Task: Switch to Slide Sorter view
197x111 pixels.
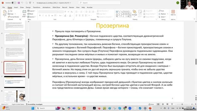Action: point(163,104)
